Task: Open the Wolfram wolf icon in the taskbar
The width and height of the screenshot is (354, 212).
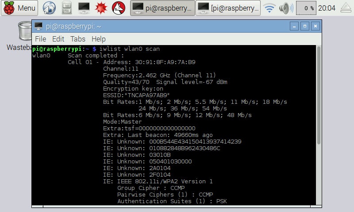Action: point(117,8)
